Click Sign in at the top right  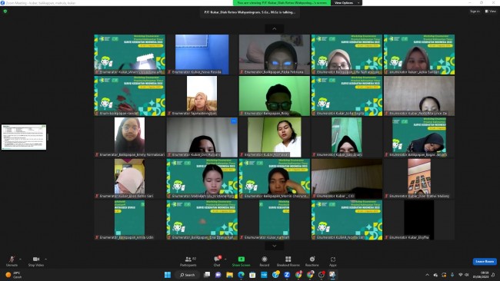(x=475, y=12)
